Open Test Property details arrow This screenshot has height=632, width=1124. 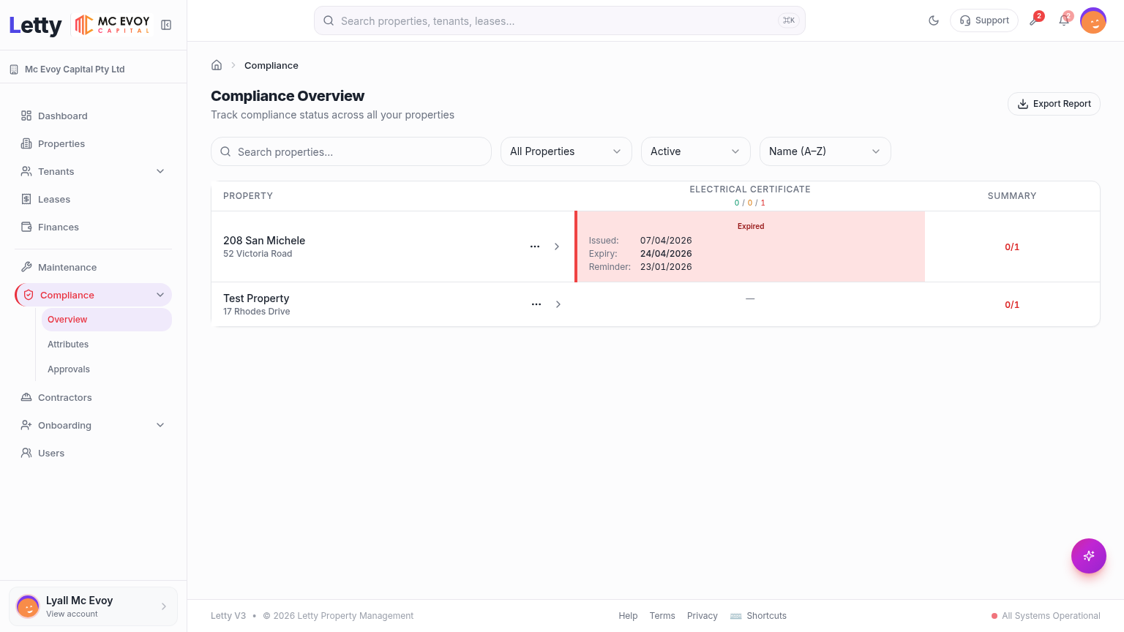[558, 304]
